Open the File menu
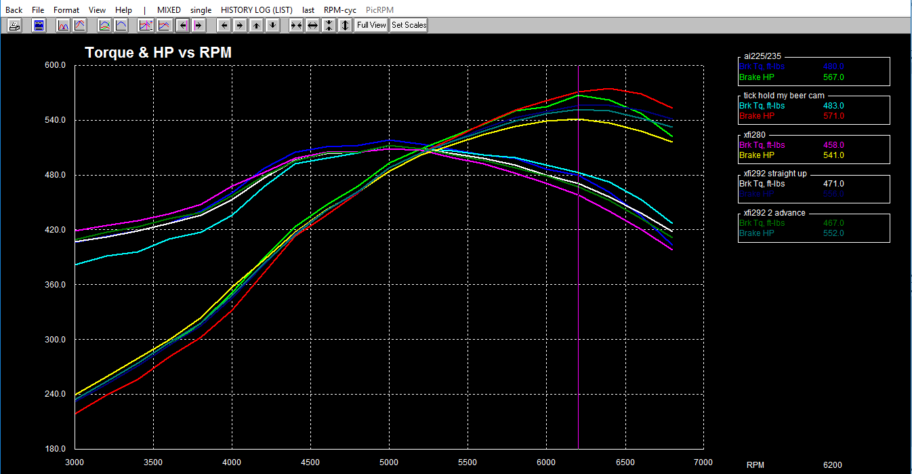The width and height of the screenshot is (912, 474). [x=38, y=10]
